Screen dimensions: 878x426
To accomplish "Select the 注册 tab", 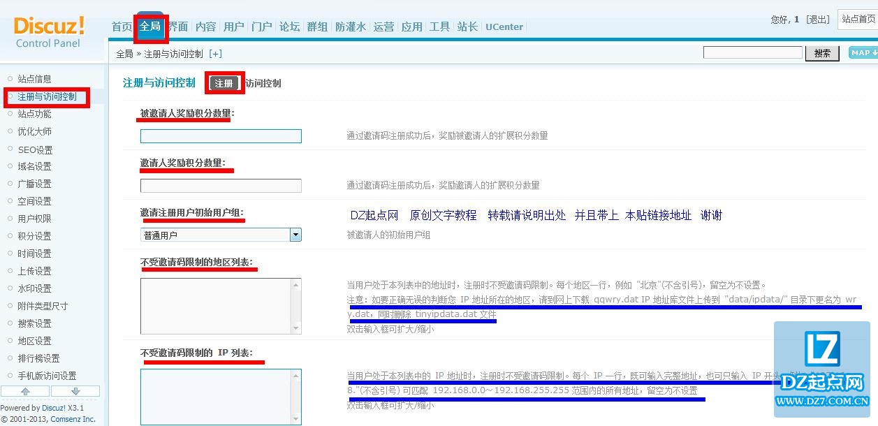I will click(224, 82).
